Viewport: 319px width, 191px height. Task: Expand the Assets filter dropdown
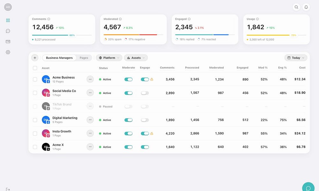(136, 58)
